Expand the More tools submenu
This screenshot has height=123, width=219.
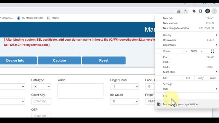click(x=187, y=72)
